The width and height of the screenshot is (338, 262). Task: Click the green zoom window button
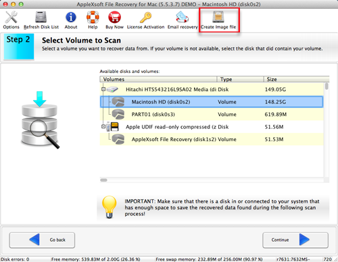(21, 4)
